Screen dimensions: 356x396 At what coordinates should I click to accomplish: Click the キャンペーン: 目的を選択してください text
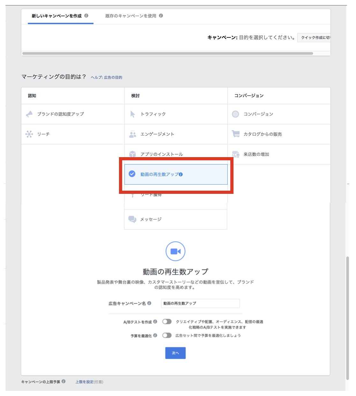[x=251, y=37]
